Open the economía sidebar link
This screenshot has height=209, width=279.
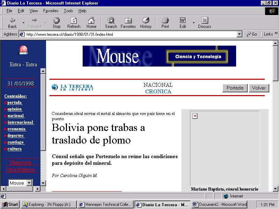point(16,129)
